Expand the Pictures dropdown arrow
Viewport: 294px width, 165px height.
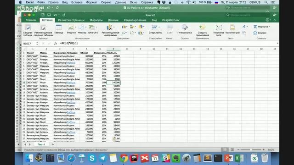point(75,27)
